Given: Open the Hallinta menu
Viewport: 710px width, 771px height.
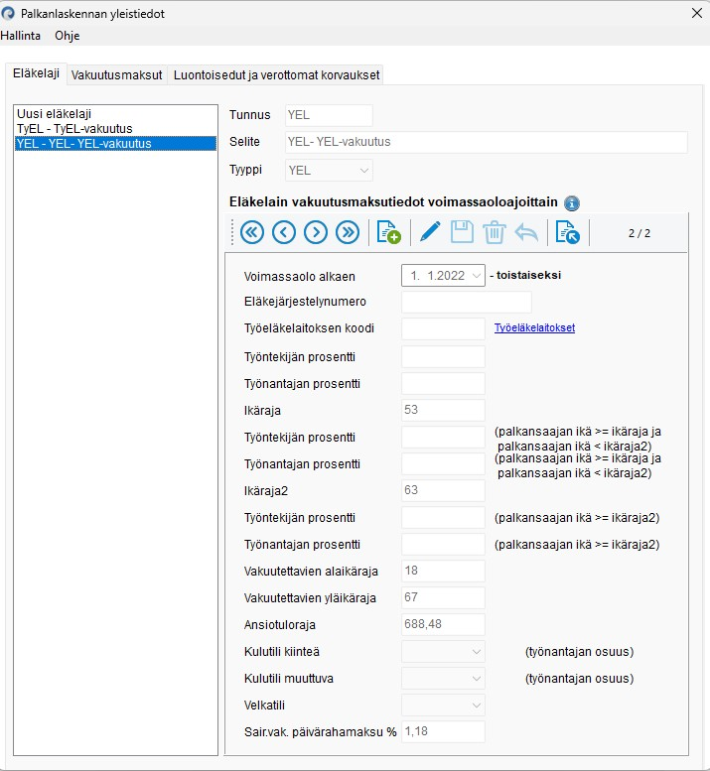Looking at the screenshot, I should [21, 36].
